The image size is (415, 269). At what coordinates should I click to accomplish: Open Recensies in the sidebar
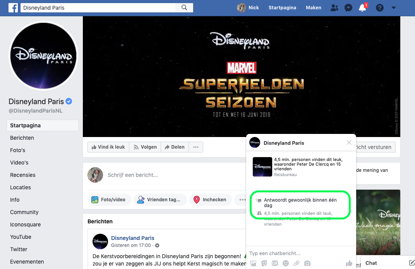click(x=23, y=175)
